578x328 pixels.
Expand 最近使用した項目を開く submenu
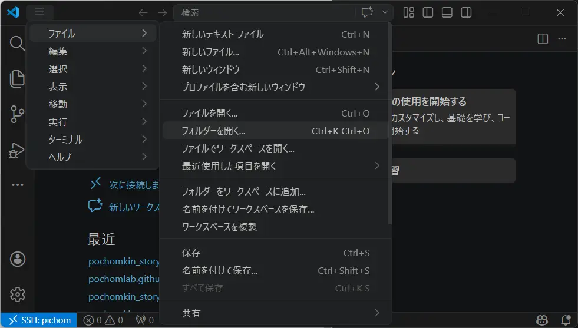275,166
